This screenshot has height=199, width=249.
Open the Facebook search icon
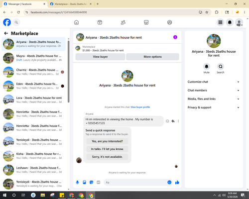click(16, 22)
